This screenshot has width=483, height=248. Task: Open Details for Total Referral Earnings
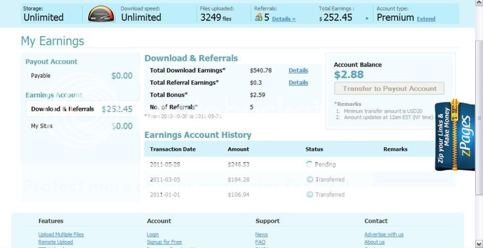point(298,83)
